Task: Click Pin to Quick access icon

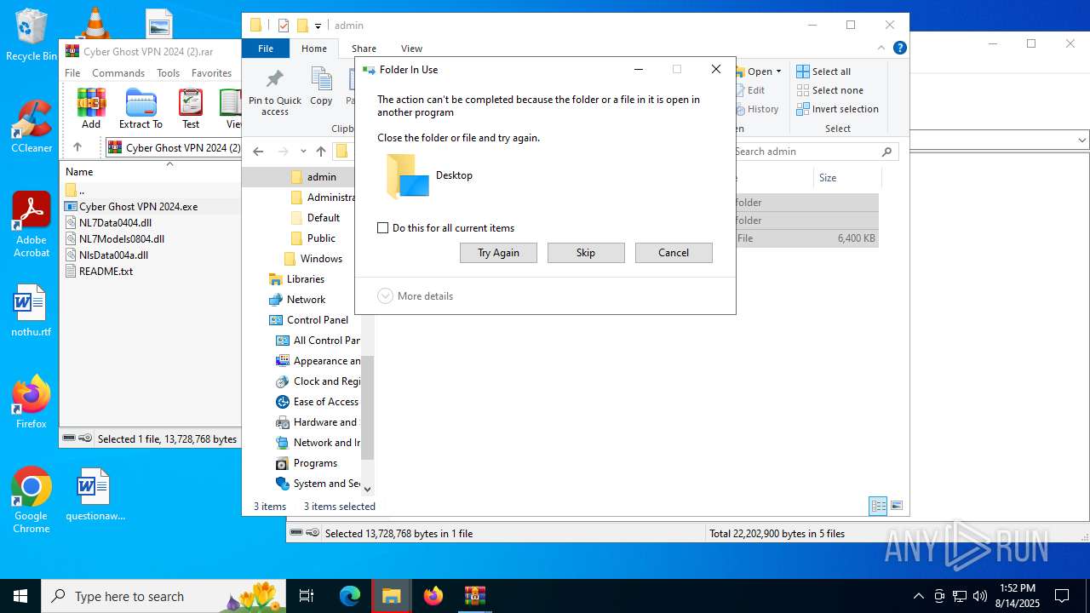Action: tap(274, 93)
